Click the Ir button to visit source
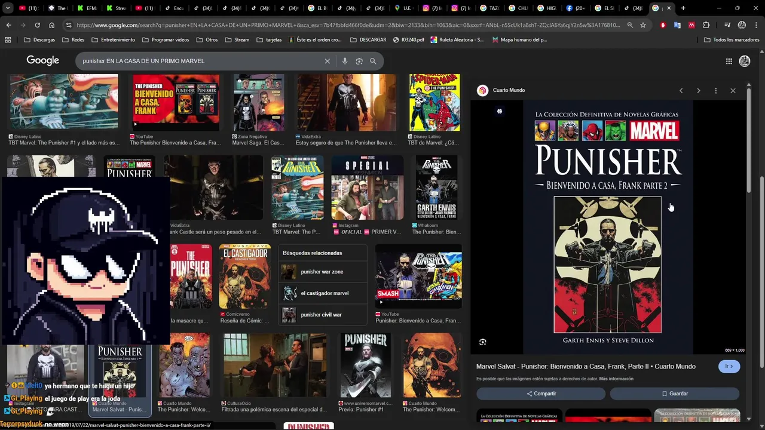Screen dimensions: 765x430 [729, 366]
